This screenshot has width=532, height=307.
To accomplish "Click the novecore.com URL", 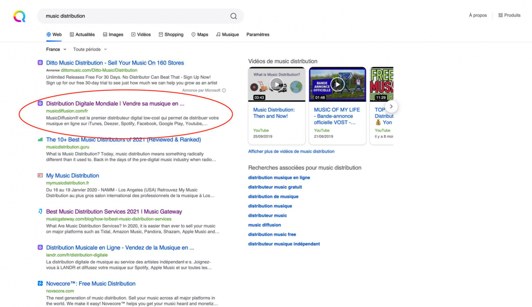I will [x=60, y=291].
